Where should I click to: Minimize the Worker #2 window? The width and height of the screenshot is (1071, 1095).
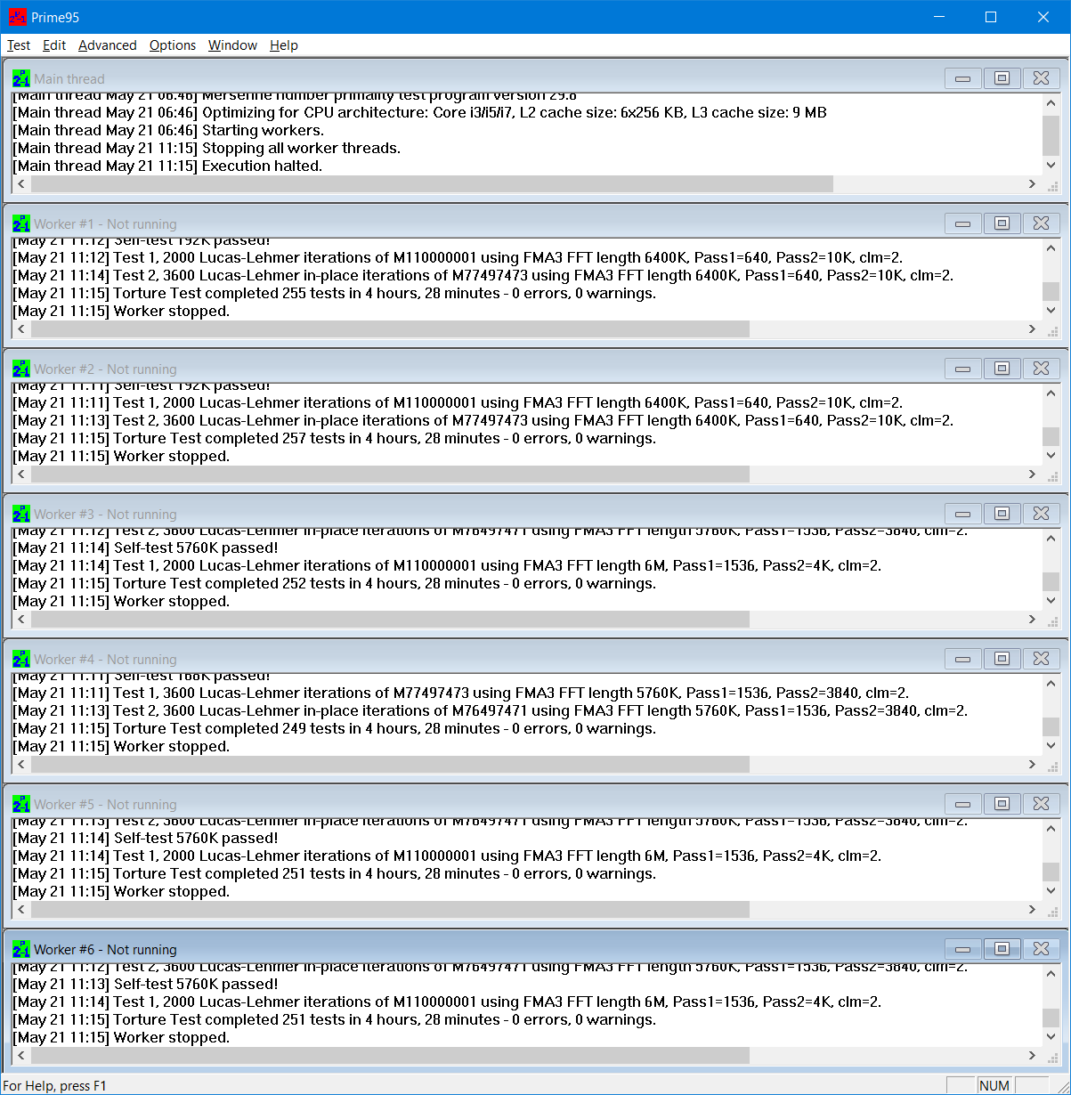pyautogui.click(x=962, y=369)
